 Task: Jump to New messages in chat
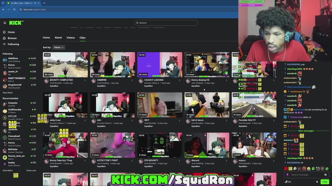(306, 131)
